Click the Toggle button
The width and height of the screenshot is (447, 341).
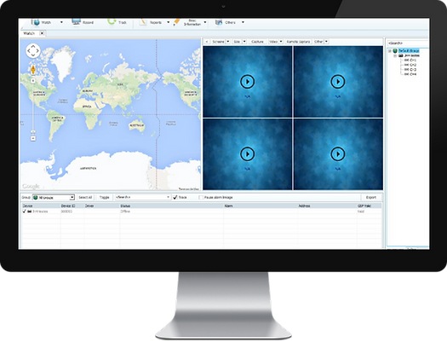coord(105,198)
